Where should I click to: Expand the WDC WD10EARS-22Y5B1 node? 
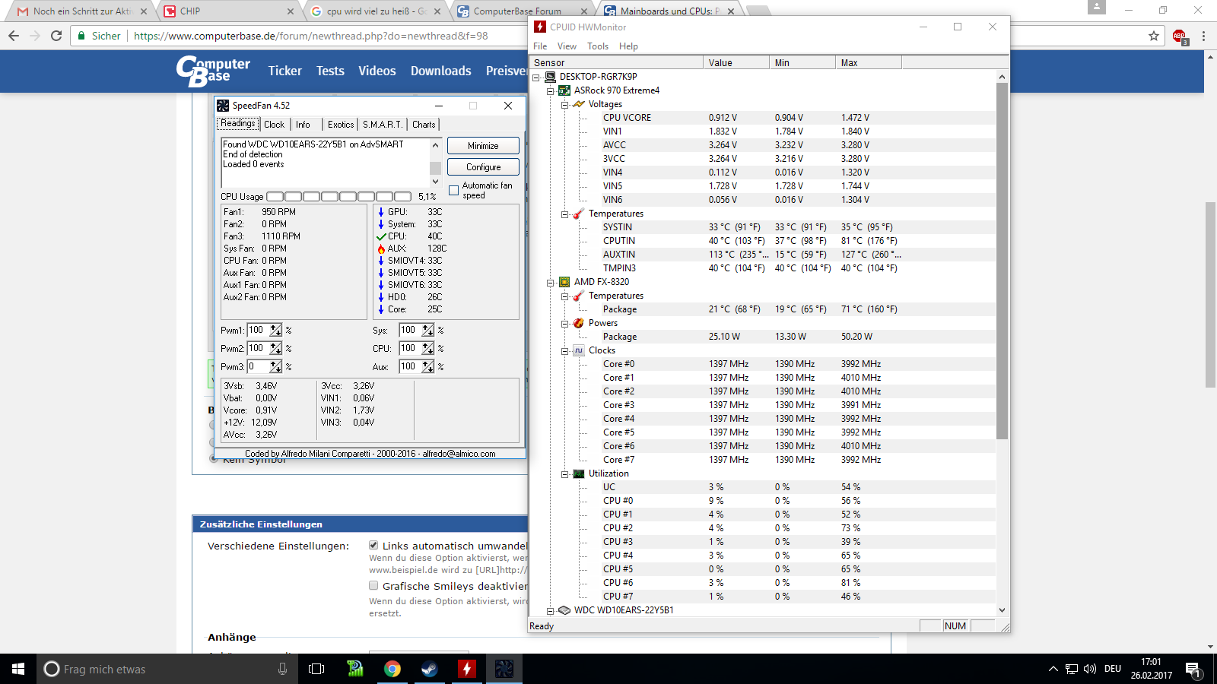(551, 610)
